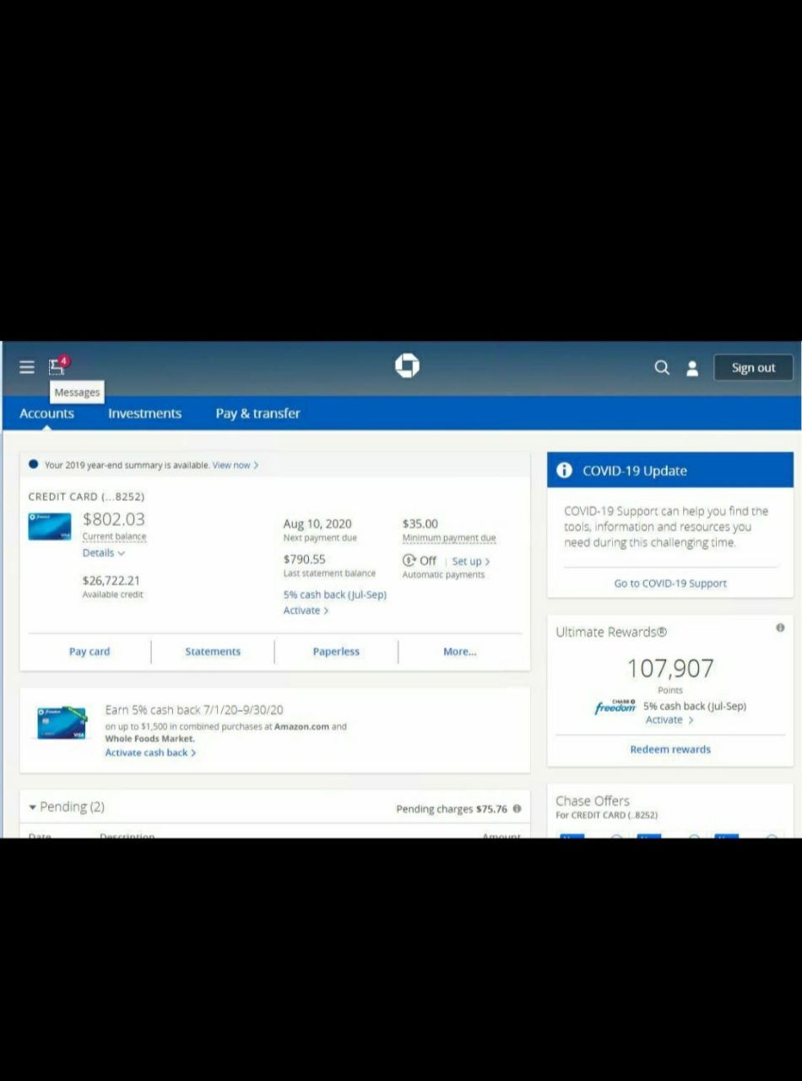Viewport: 802px width, 1081px height.
Task: Open the Messages inbox icon
Action: click(57, 366)
